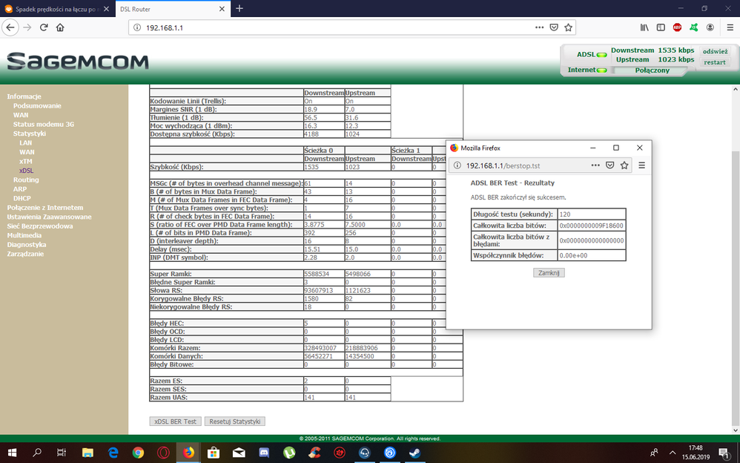The width and height of the screenshot is (740, 463).
Task: Open Statystyki in the sidebar menu
Action: point(29,134)
